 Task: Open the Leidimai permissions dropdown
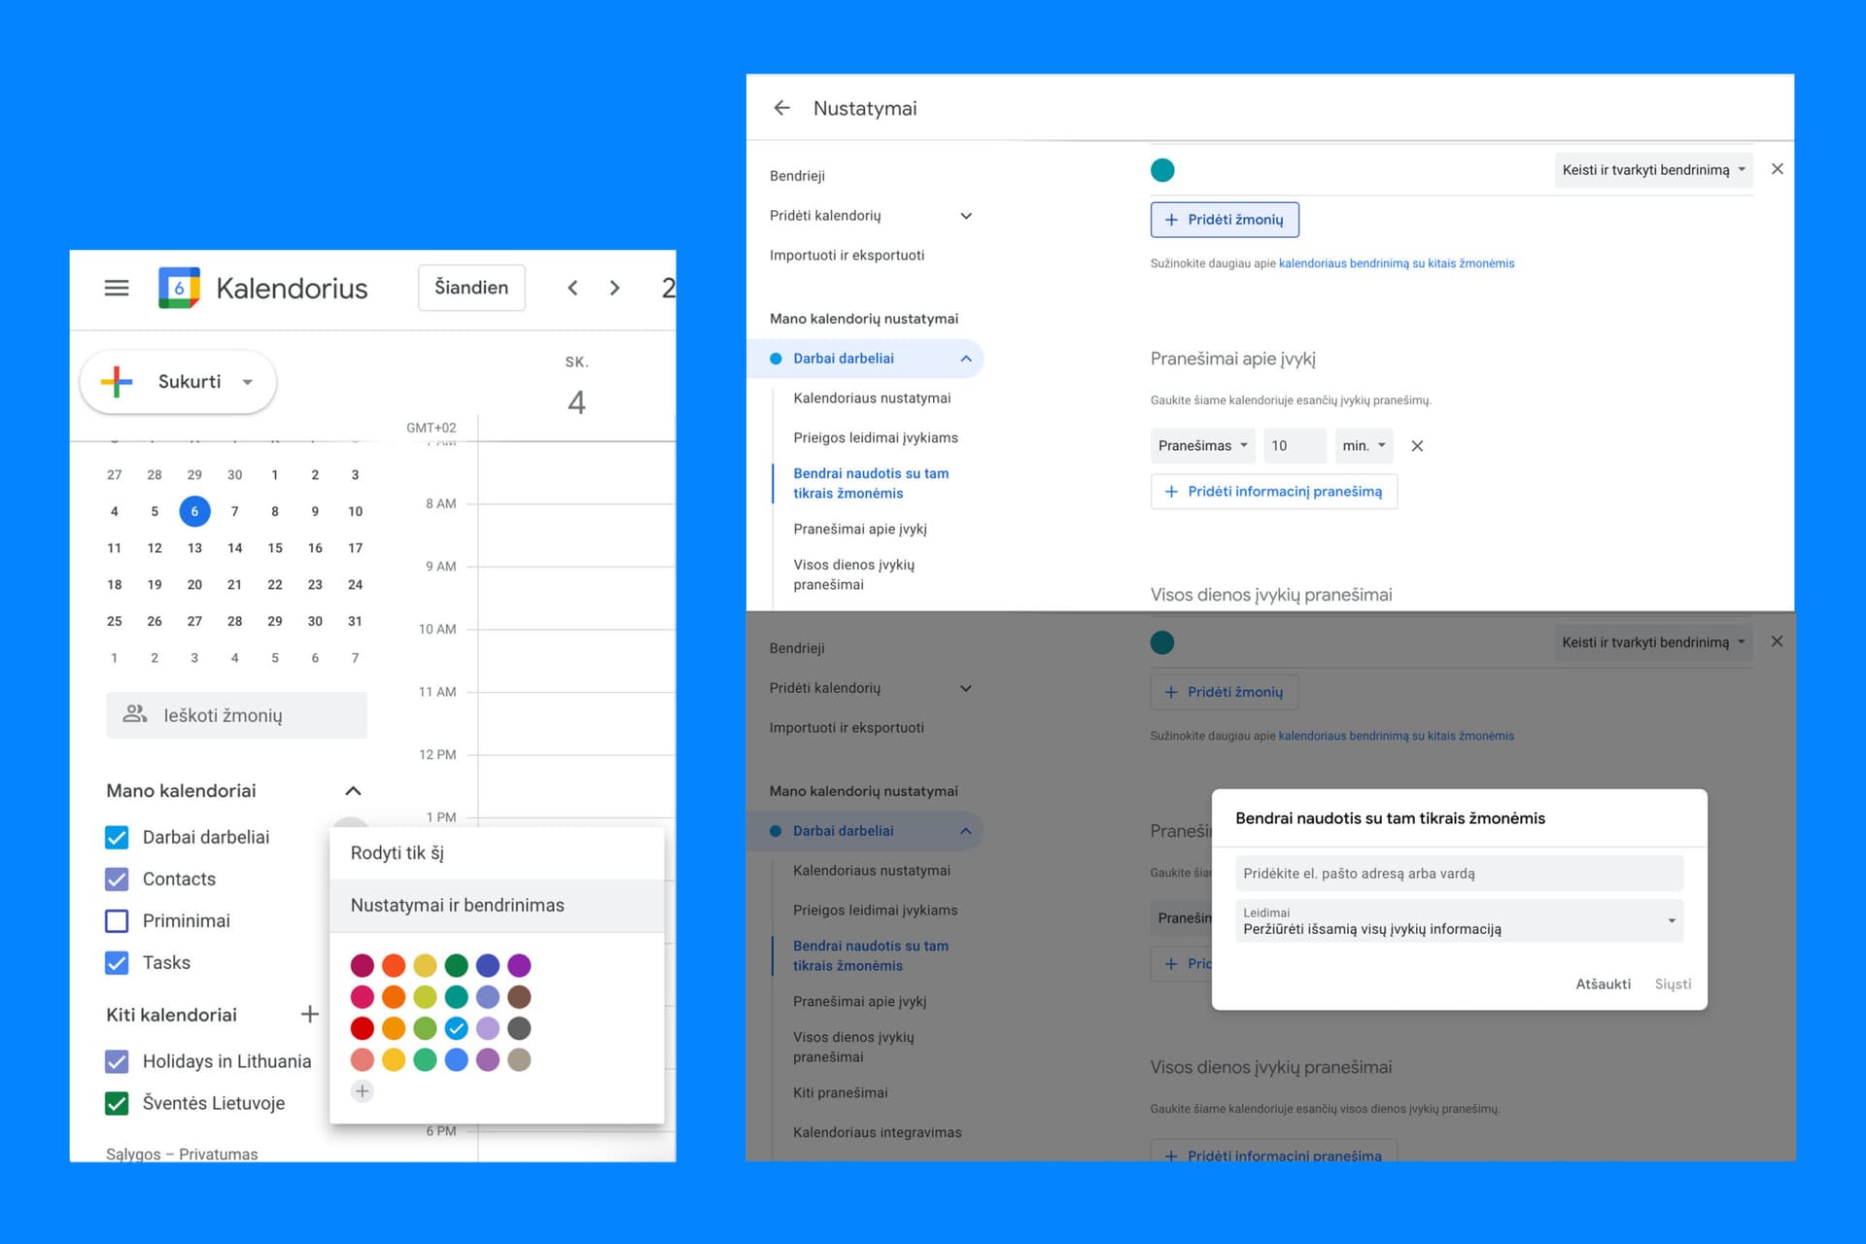point(1458,921)
